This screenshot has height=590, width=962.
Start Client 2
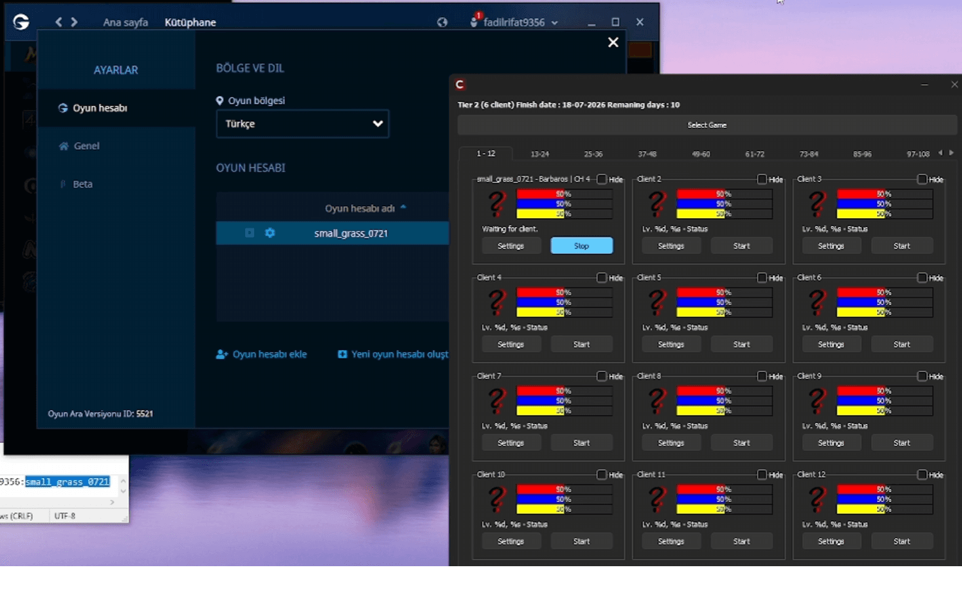(x=741, y=246)
